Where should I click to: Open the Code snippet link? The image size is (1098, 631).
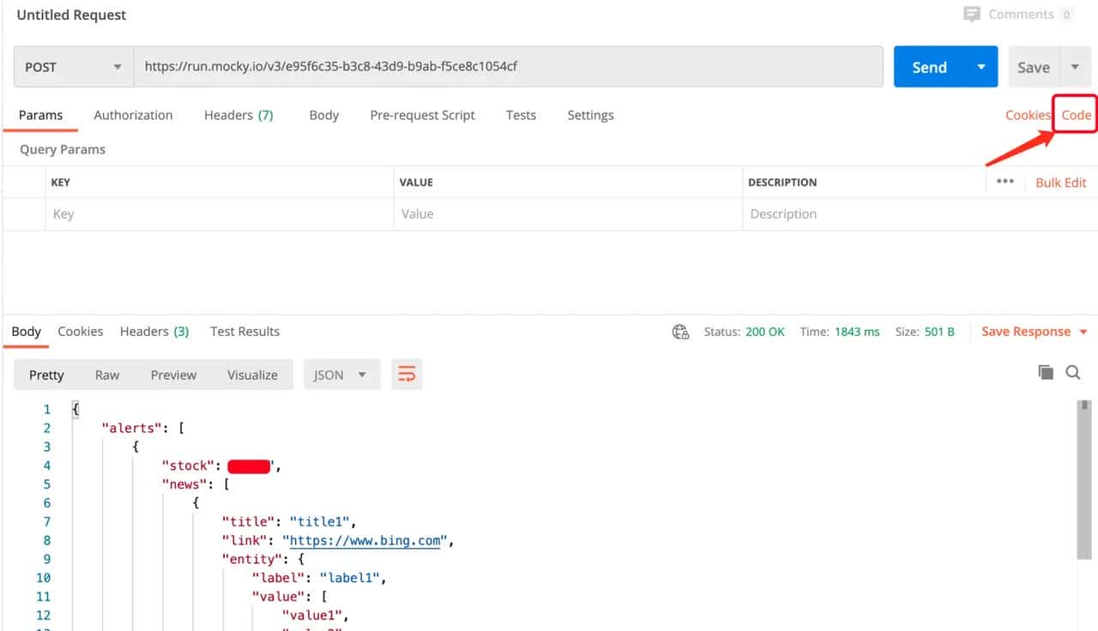(x=1076, y=115)
